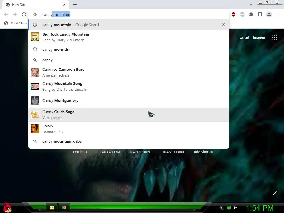Click magnifier icon beside candy mountain kirby

[35, 141]
